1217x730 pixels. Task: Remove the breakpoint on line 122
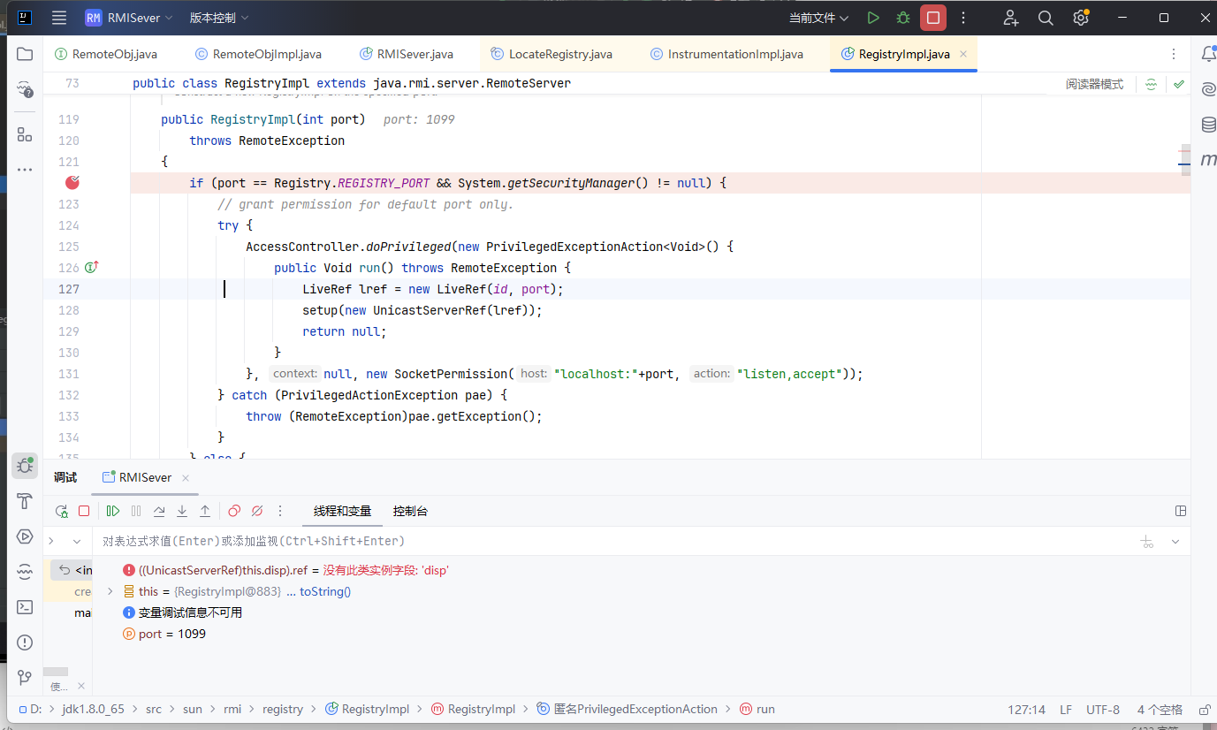coord(72,183)
